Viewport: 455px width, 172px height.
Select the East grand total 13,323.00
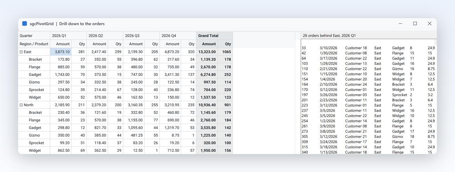click(x=207, y=52)
